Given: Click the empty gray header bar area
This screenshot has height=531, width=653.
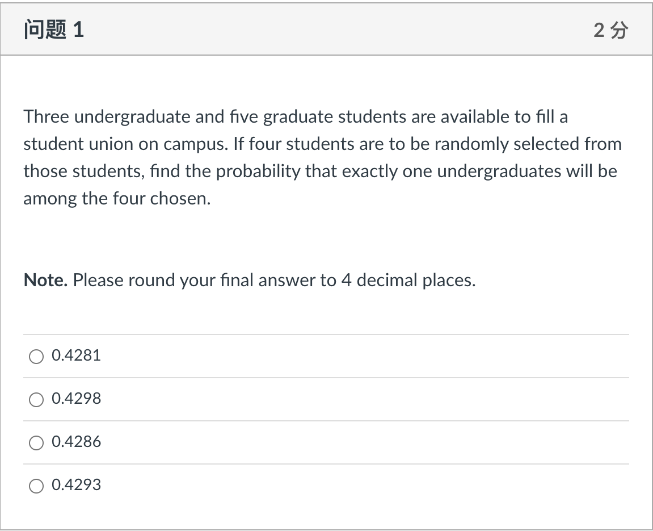Looking at the screenshot, I should point(340,30).
